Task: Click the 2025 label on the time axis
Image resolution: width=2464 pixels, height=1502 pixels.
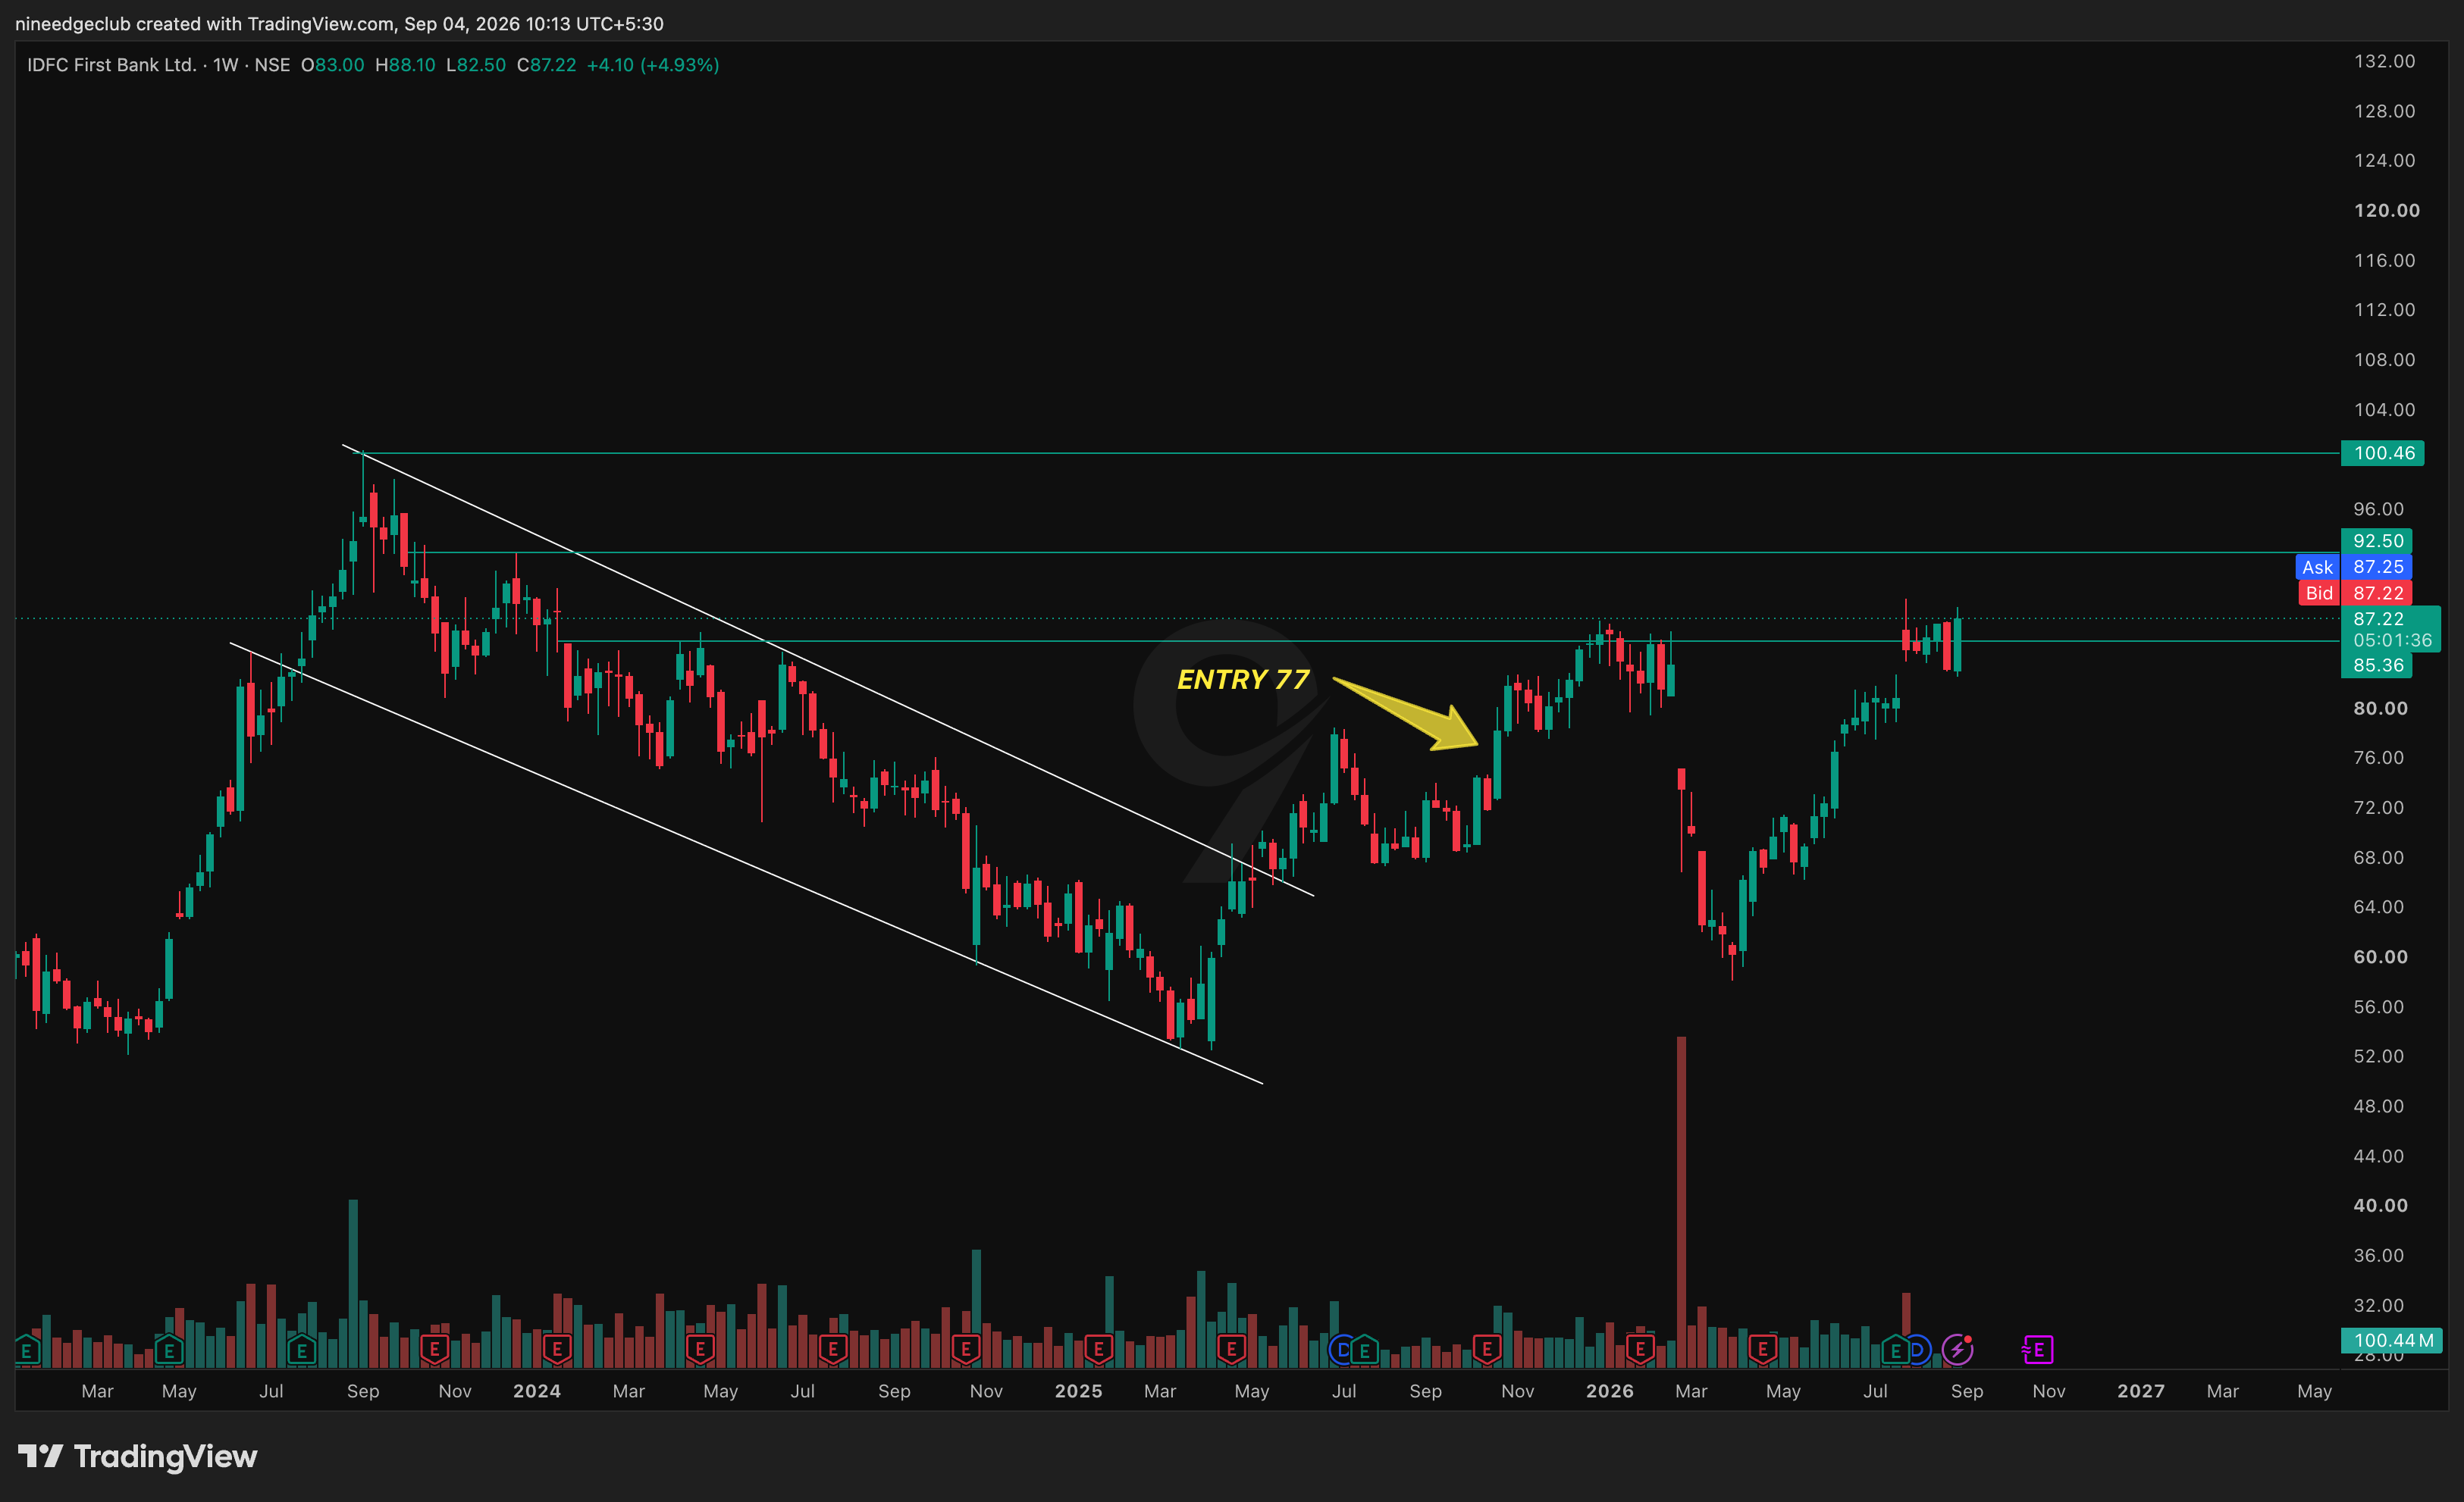Action: [x=1078, y=1391]
